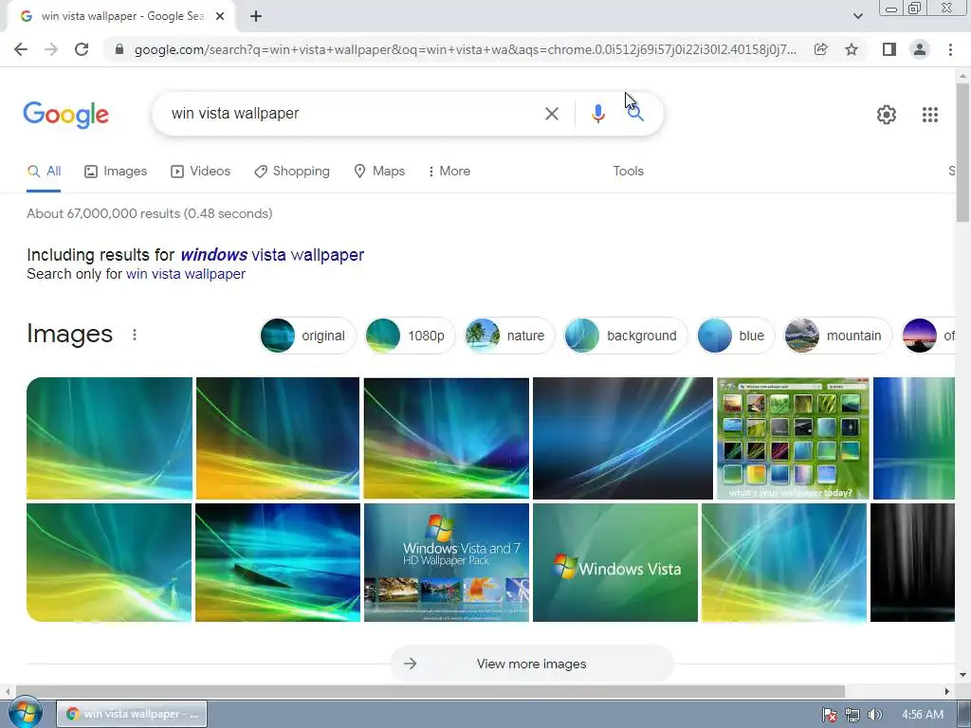Clear the search box with the X
Screen dimensions: 971x728
click(x=552, y=114)
